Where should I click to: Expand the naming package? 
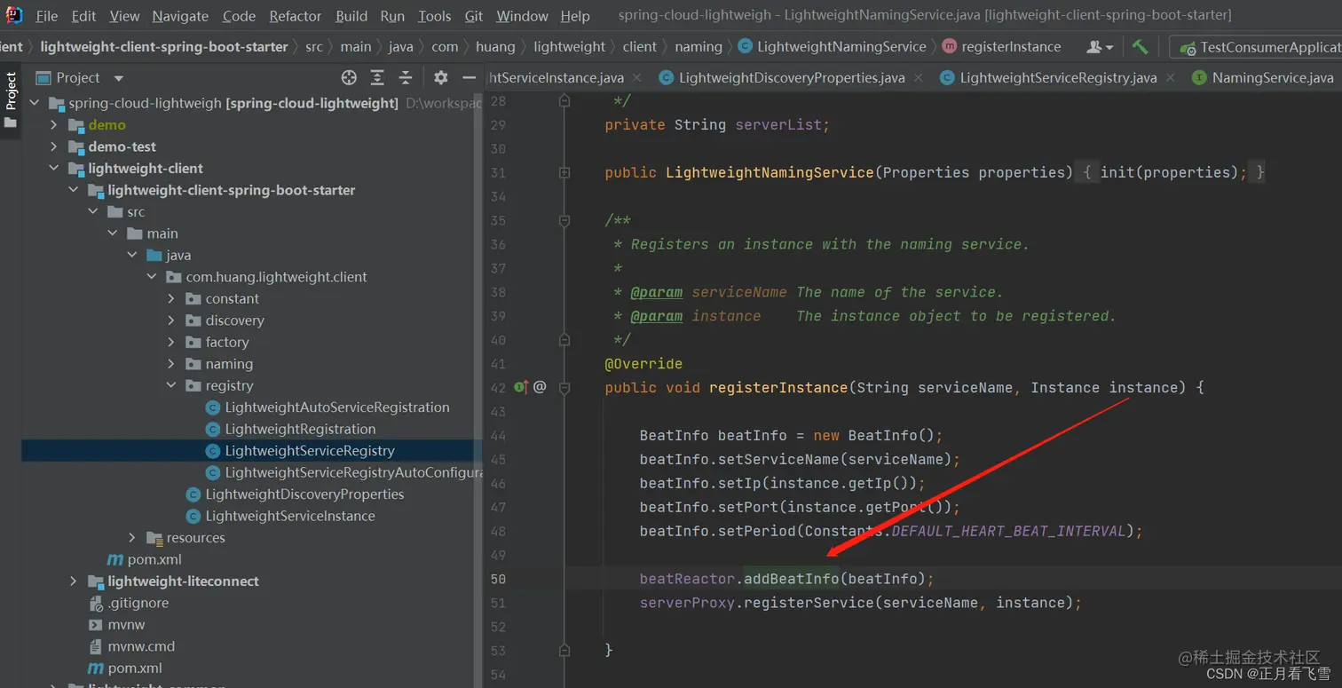(x=171, y=364)
